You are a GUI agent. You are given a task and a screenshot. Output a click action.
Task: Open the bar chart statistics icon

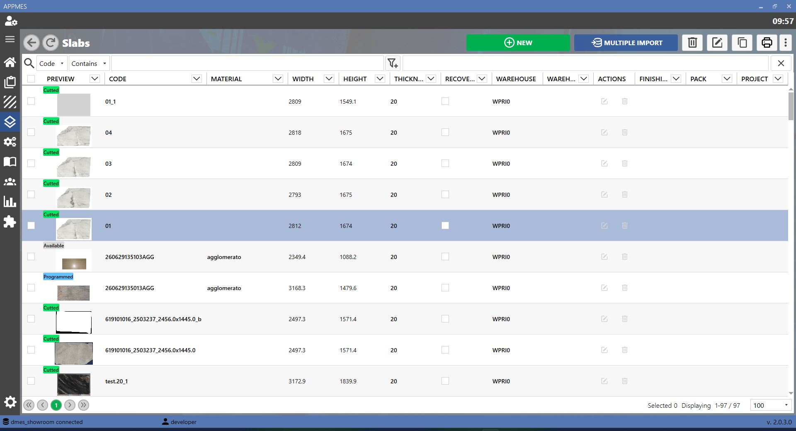coord(10,201)
